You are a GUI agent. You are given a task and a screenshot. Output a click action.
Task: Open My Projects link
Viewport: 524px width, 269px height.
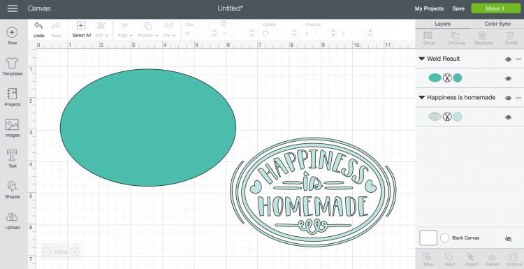point(429,8)
